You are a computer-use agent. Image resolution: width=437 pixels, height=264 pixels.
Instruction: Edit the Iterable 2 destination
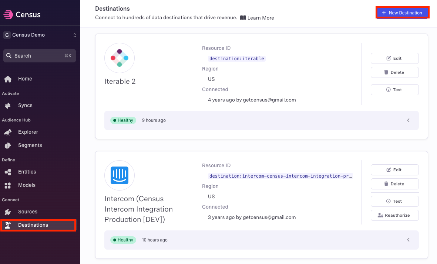coord(394,58)
